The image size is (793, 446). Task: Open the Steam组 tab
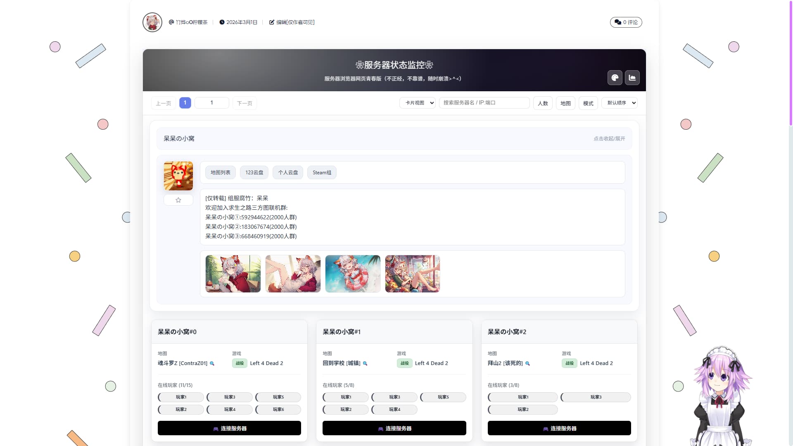(x=322, y=172)
